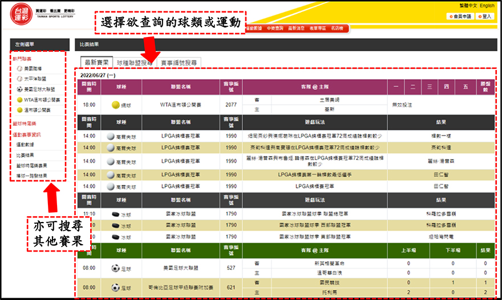Open 最新消息 in the red navigation bar
Screen dimensions: 502x300
click(x=297, y=28)
